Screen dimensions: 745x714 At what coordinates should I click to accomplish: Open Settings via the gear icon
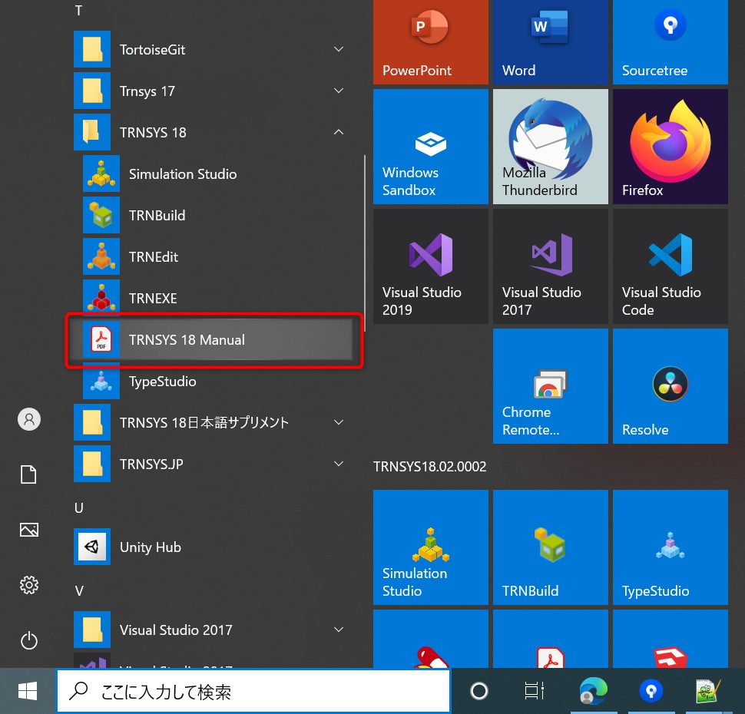click(29, 585)
